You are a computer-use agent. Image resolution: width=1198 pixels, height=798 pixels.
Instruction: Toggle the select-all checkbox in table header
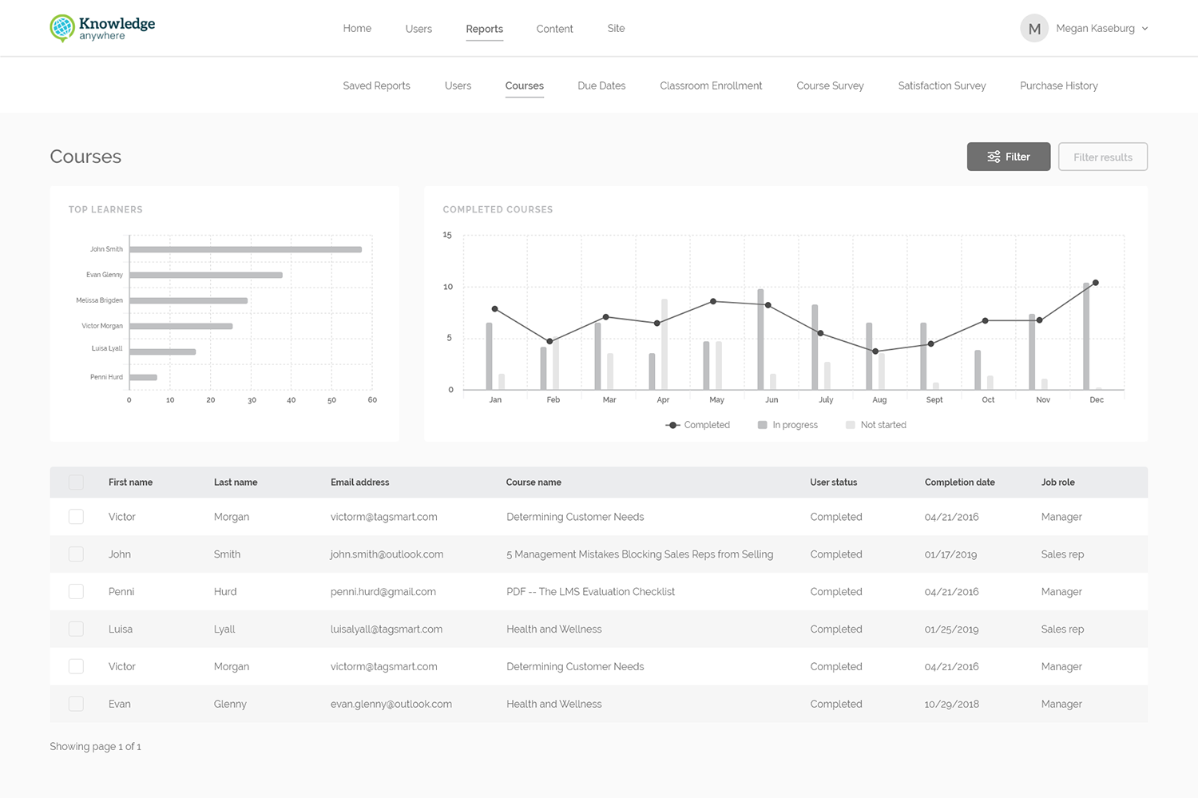click(x=76, y=482)
